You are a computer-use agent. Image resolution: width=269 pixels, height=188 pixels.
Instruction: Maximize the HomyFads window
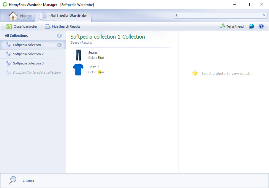[x=248, y=5]
